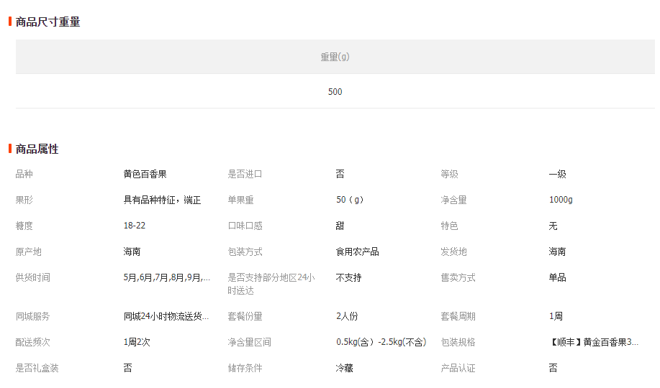The width and height of the screenshot is (660, 388).
Task: Click the 糖度 value 18-22
Action: [135, 226]
